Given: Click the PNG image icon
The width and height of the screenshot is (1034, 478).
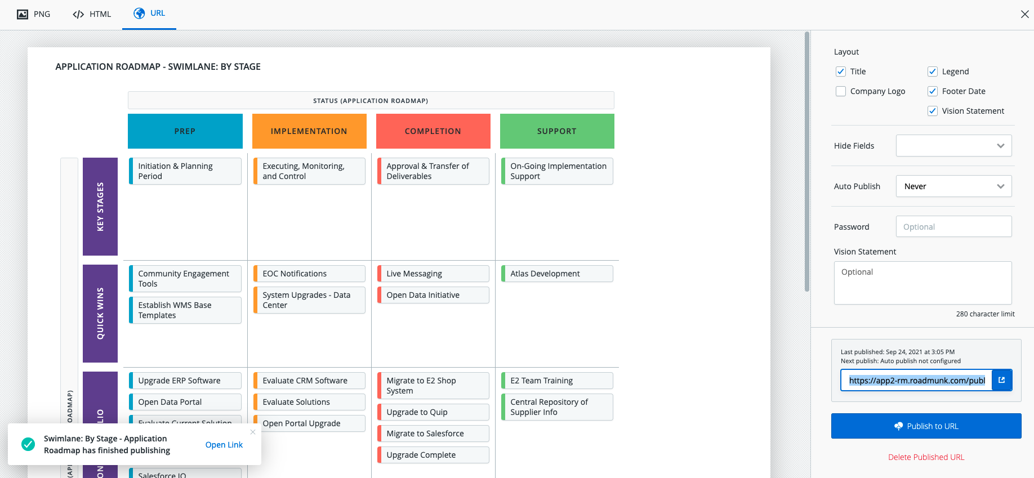Looking at the screenshot, I should click(23, 14).
